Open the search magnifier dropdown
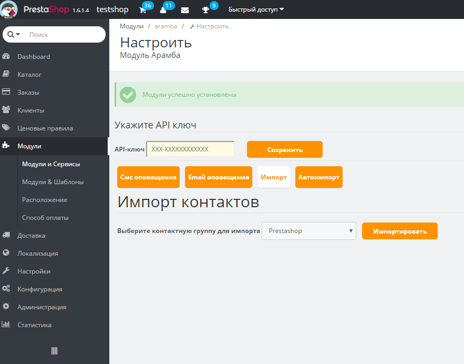The height and width of the screenshot is (364, 464). (x=14, y=34)
